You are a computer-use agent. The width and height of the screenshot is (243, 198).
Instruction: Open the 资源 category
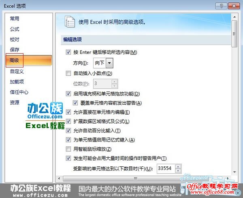click(x=15, y=102)
